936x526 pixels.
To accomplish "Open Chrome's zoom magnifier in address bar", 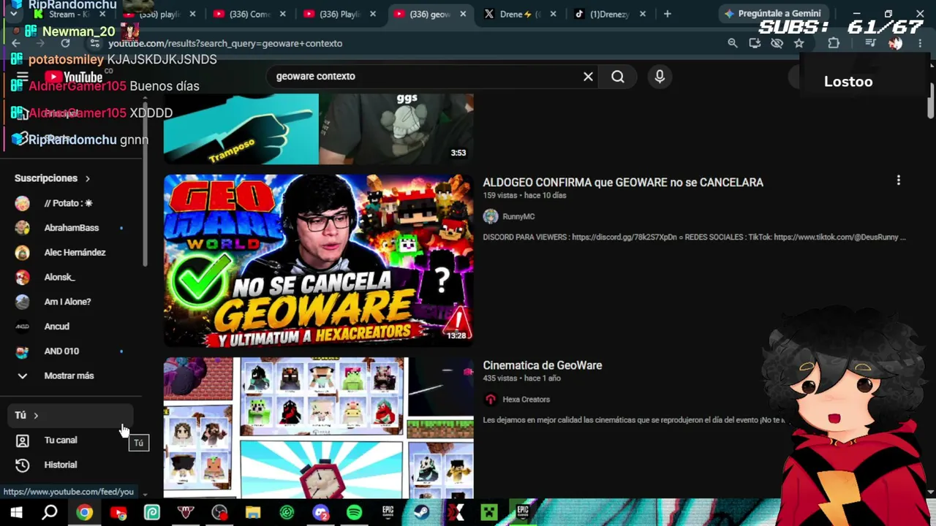I will click(x=733, y=43).
